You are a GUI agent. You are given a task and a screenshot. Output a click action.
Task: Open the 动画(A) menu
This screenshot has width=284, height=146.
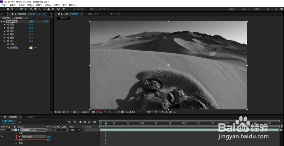(48, 5)
